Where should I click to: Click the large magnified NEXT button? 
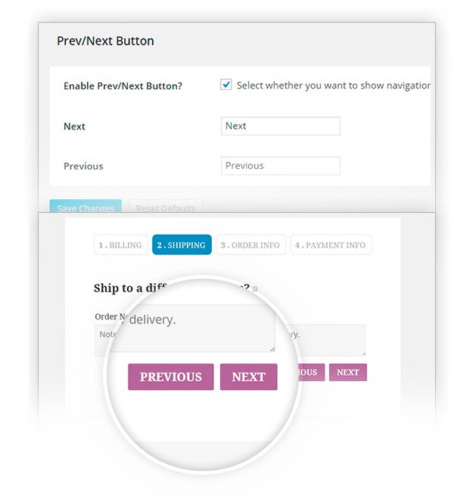248,377
